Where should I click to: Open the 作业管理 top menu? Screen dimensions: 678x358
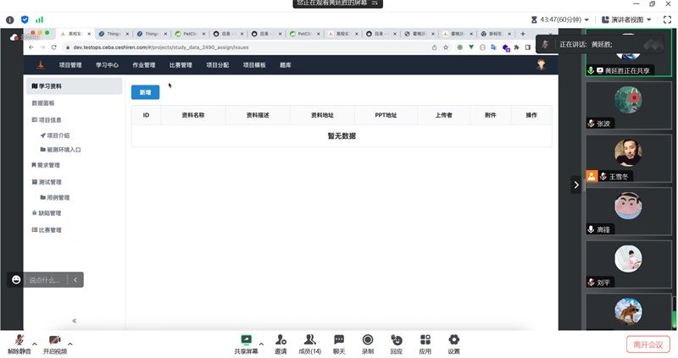[143, 64]
